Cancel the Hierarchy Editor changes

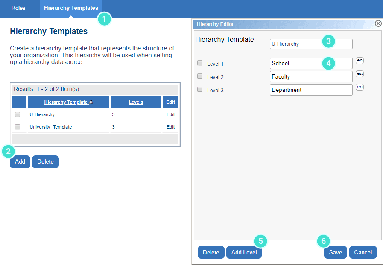point(363,252)
